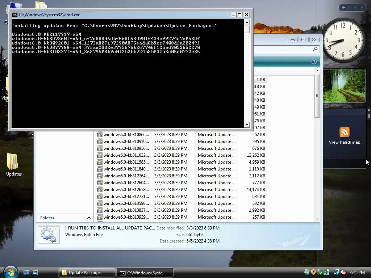This screenshot has height=278, width=371.
Task: Open Windows Security Alert shield tray icon
Action: point(313,272)
